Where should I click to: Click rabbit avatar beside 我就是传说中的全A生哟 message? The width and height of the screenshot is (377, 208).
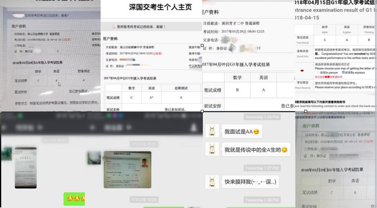point(212,149)
